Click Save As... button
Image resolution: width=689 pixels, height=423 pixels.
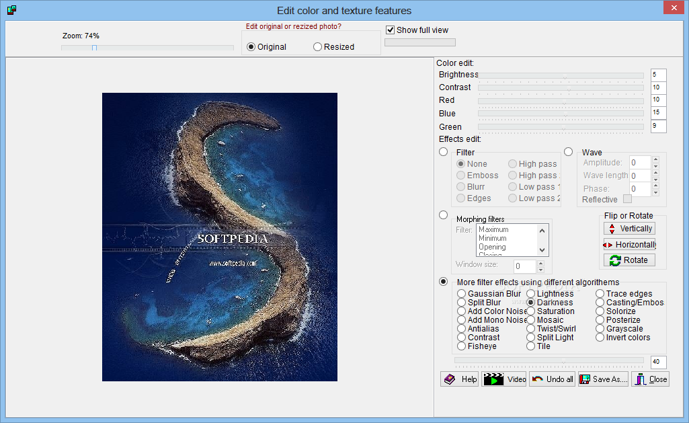[x=604, y=379]
